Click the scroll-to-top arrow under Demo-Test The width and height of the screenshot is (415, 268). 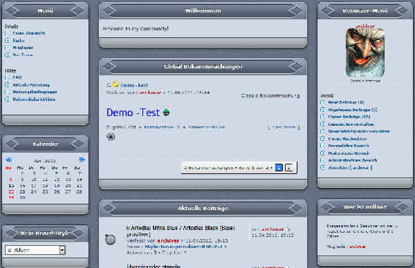point(111,137)
